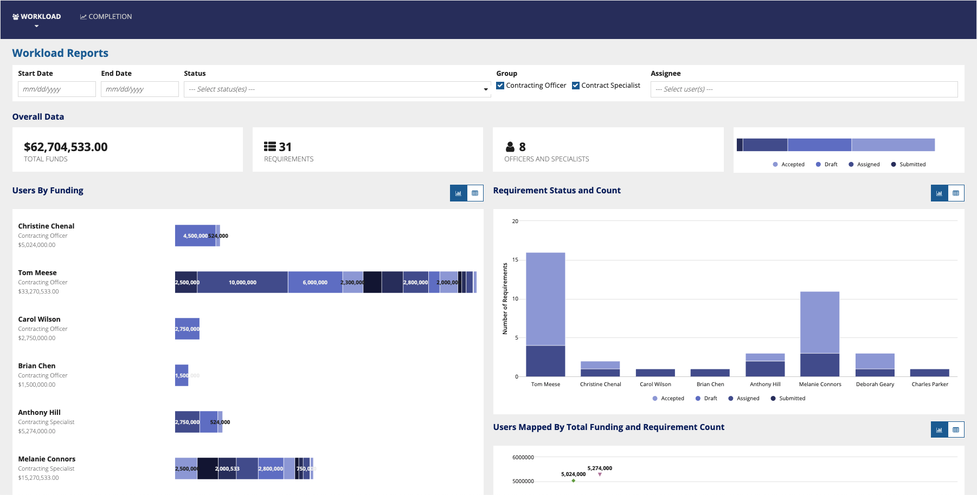The height and width of the screenshot is (495, 977).
Task: Click Anthony Hill label on chart axis
Action: click(x=765, y=385)
